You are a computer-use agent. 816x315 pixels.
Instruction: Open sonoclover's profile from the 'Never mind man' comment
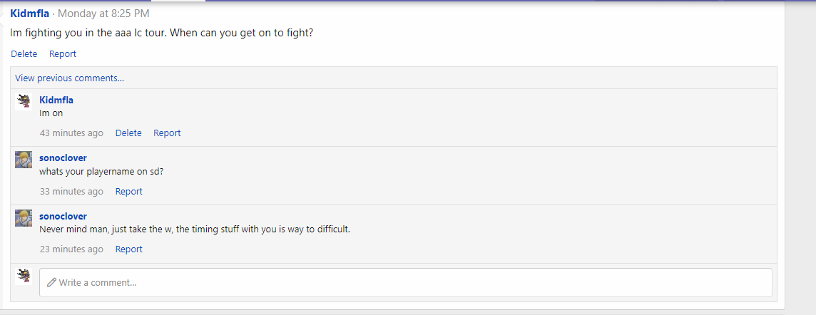point(63,216)
